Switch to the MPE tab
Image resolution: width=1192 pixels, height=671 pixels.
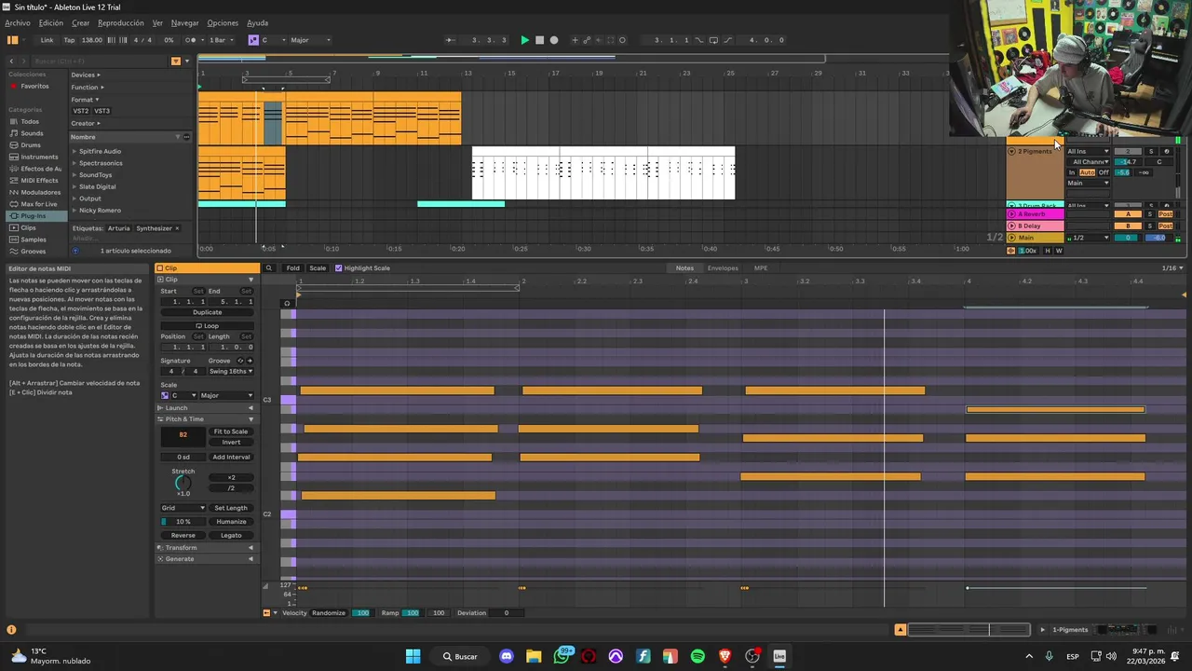click(761, 268)
